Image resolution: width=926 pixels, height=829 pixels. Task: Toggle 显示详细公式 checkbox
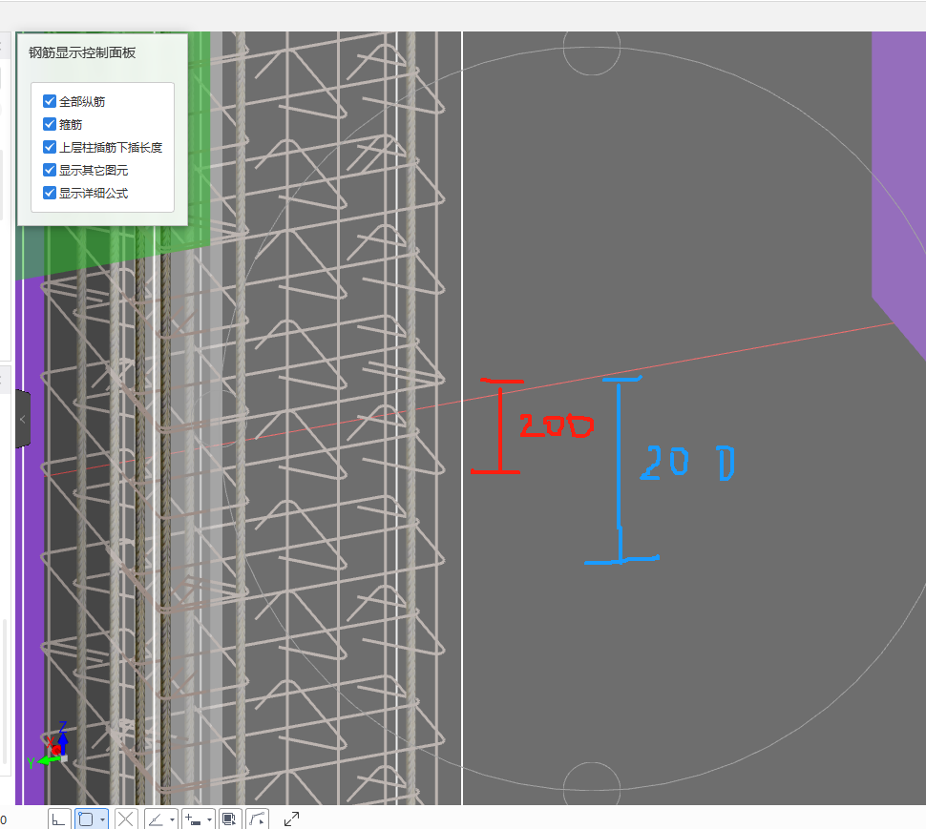tap(50, 194)
